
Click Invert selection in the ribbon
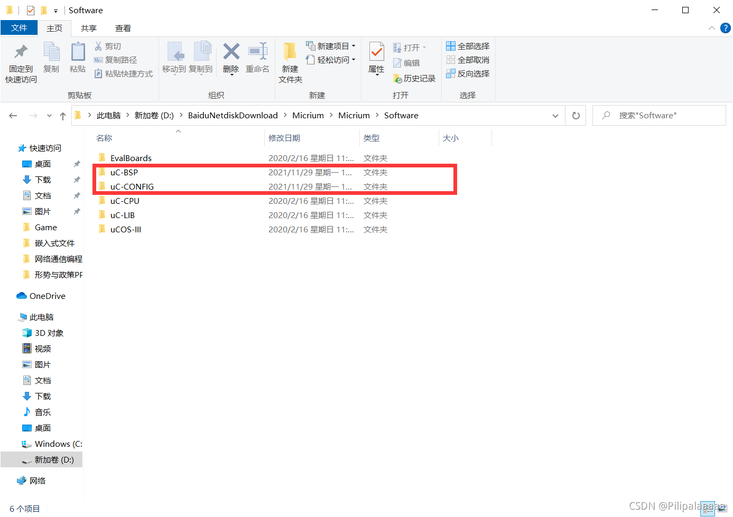468,74
